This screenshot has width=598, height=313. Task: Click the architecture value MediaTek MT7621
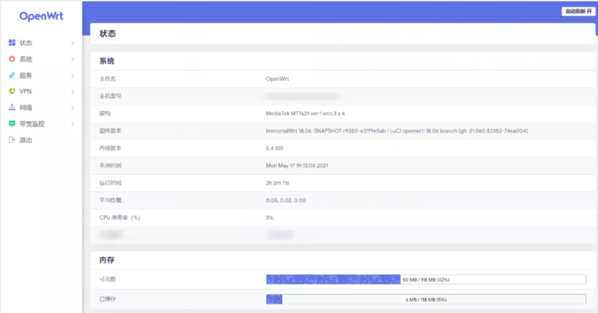click(305, 114)
